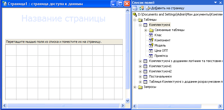Click the Примітка field icon
The width and height of the screenshot is (224, 110).
[151, 56]
